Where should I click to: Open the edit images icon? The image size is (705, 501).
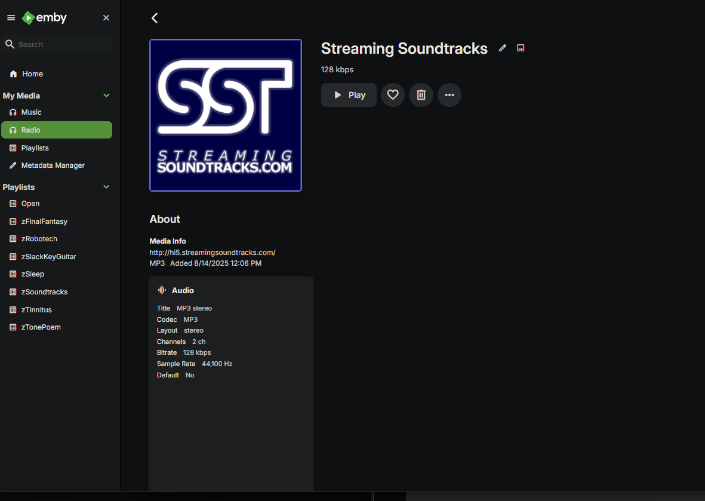(521, 48)
